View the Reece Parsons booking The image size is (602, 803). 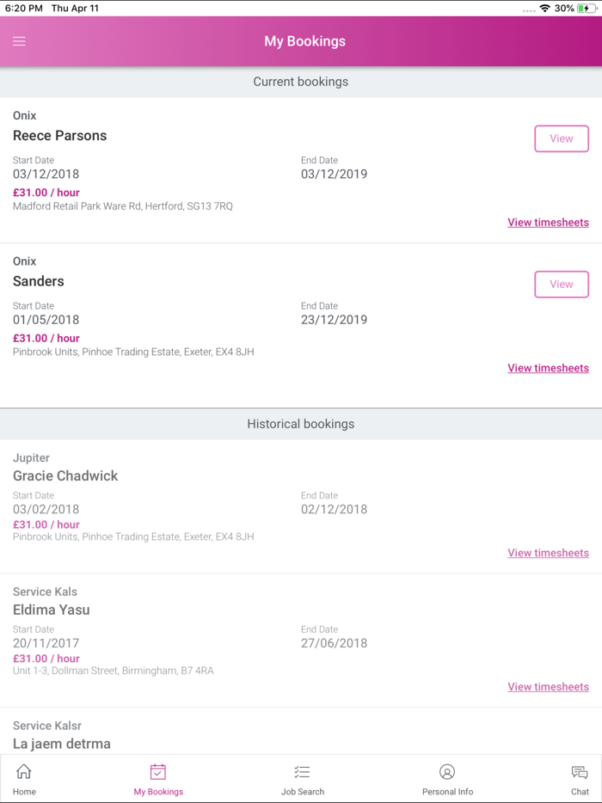[x=562, y=138]
